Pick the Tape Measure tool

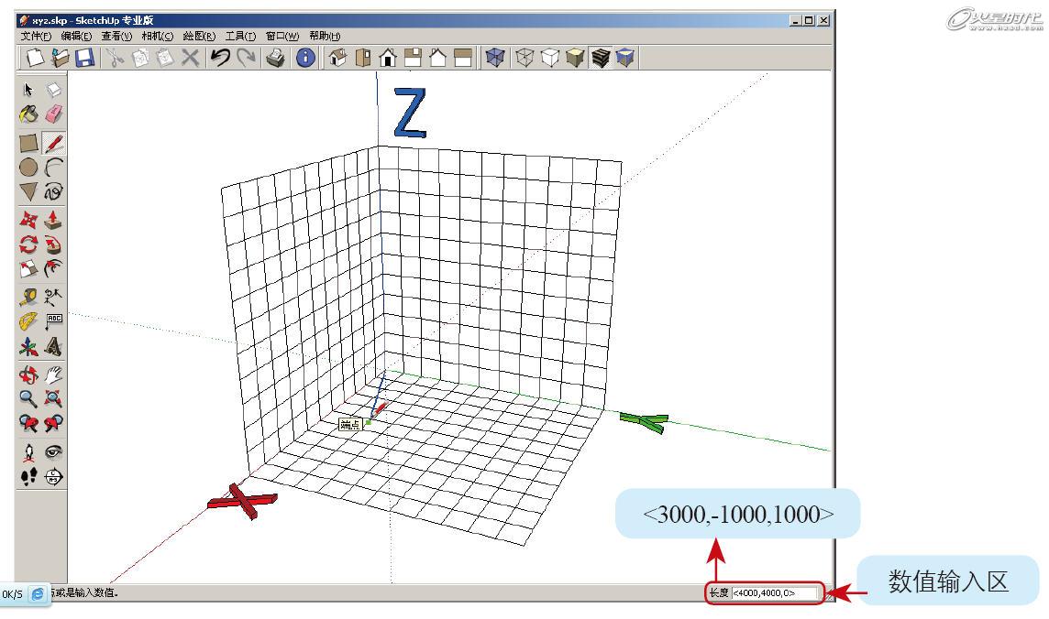[28, 297]
